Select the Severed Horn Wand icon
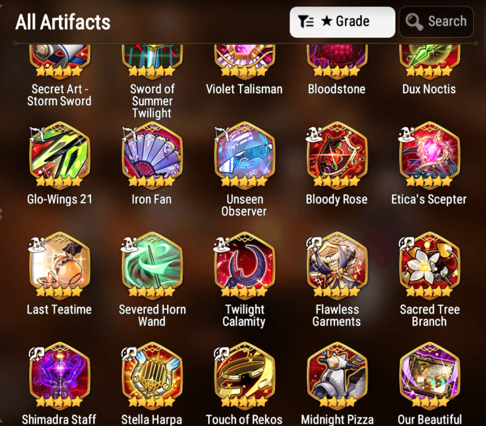 pyautogui.click(x=152, y=265)
